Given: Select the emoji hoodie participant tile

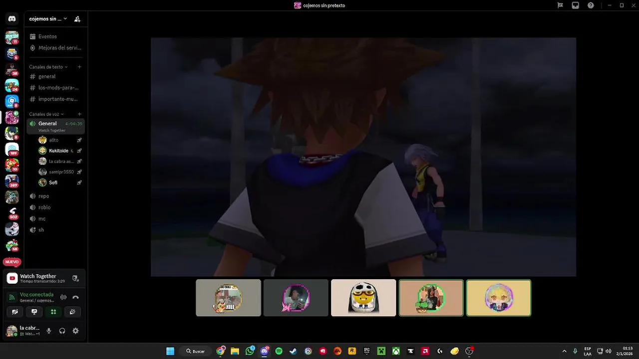Looking at the screenshot, I should point(363,298).
